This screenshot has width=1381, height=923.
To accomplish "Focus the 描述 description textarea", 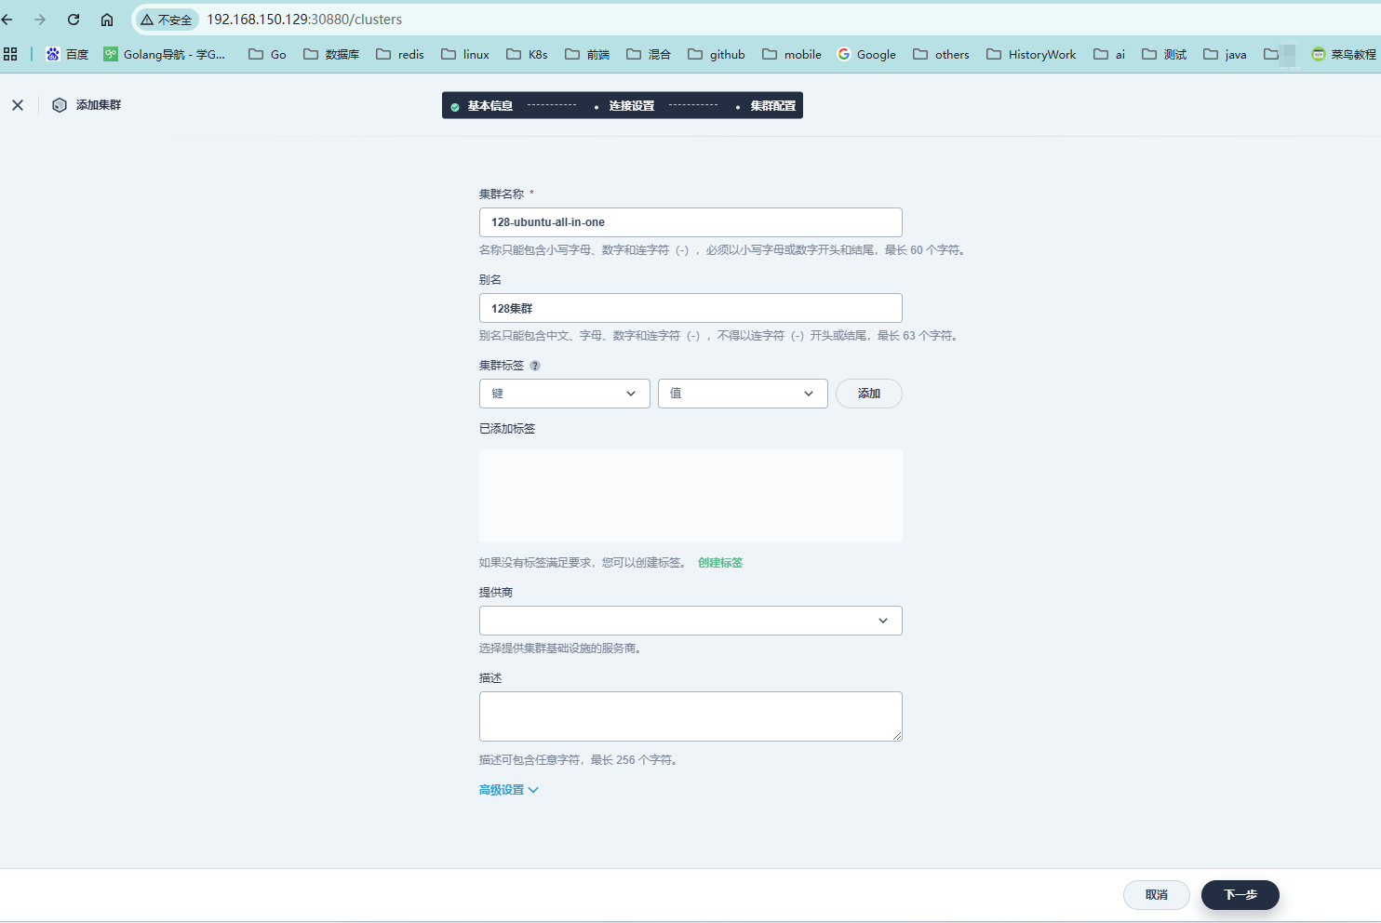I will (690, 716).
